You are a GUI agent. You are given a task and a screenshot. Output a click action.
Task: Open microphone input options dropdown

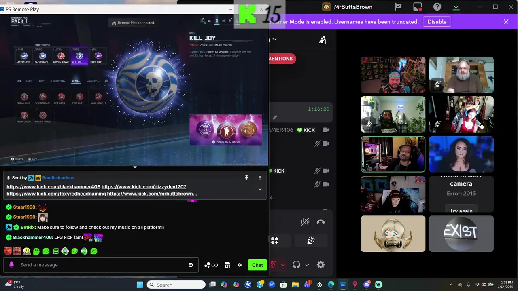(x=283, y=265)
